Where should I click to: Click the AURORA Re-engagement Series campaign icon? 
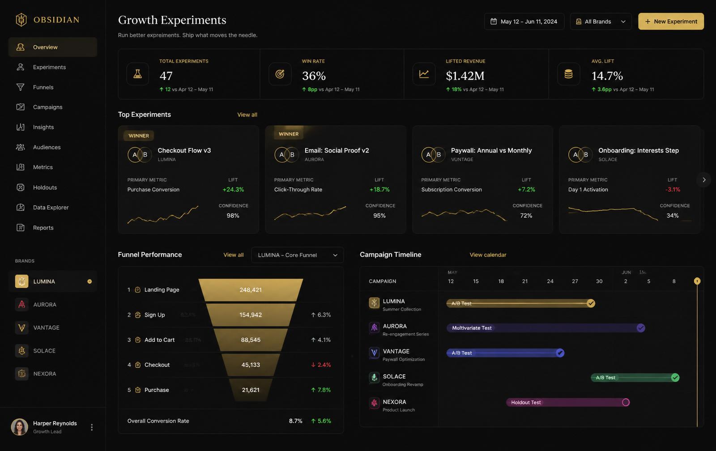[x=374, y=328]
